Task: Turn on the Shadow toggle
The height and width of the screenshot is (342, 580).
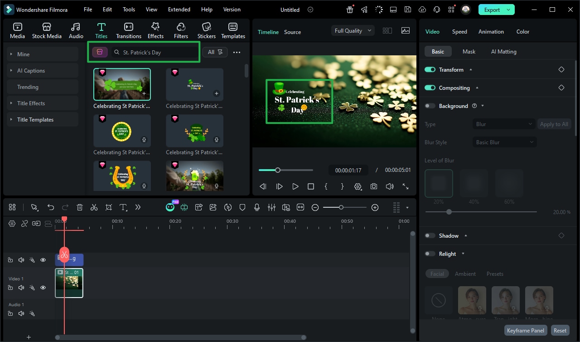Action: pos(430,235)
